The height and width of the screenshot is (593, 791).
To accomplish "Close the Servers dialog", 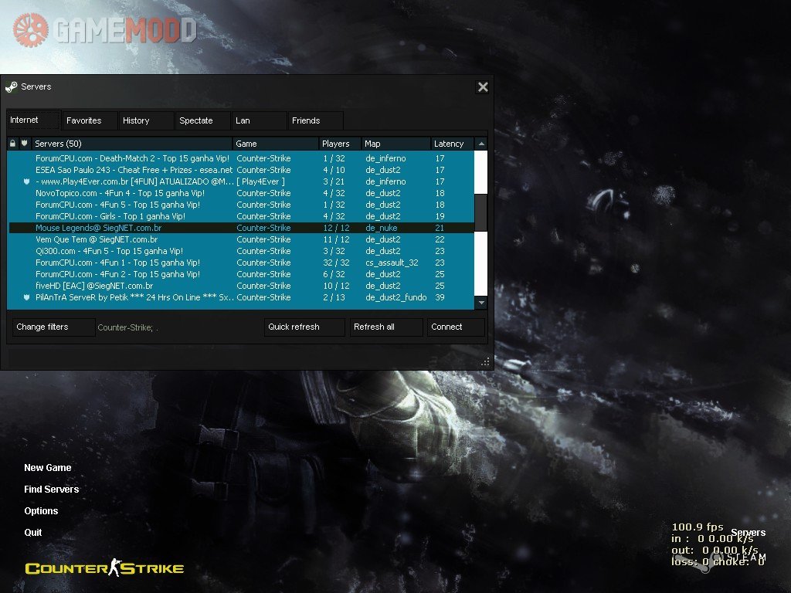I will point(483,87).
